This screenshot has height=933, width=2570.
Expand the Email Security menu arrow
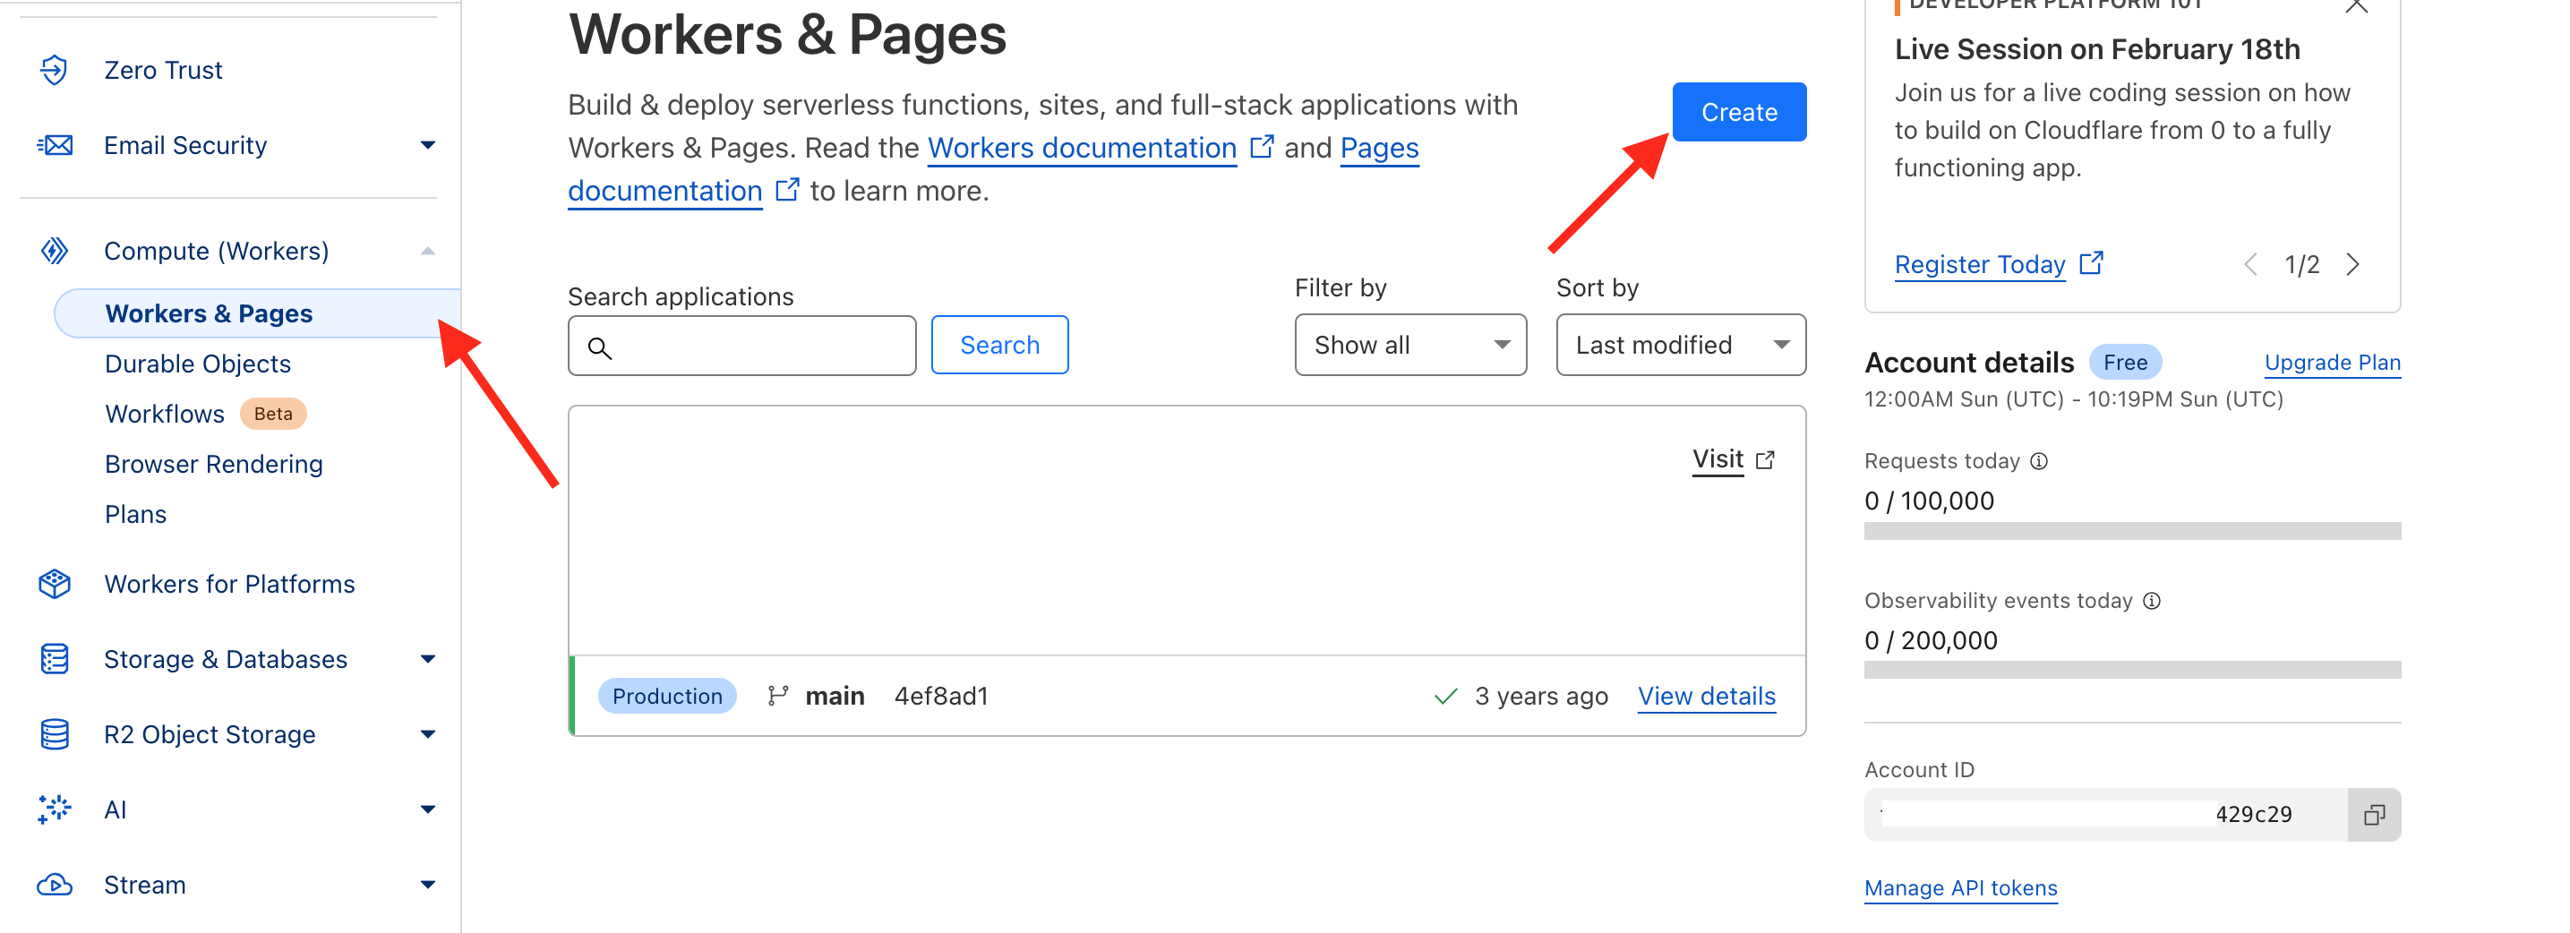(428, 146)
